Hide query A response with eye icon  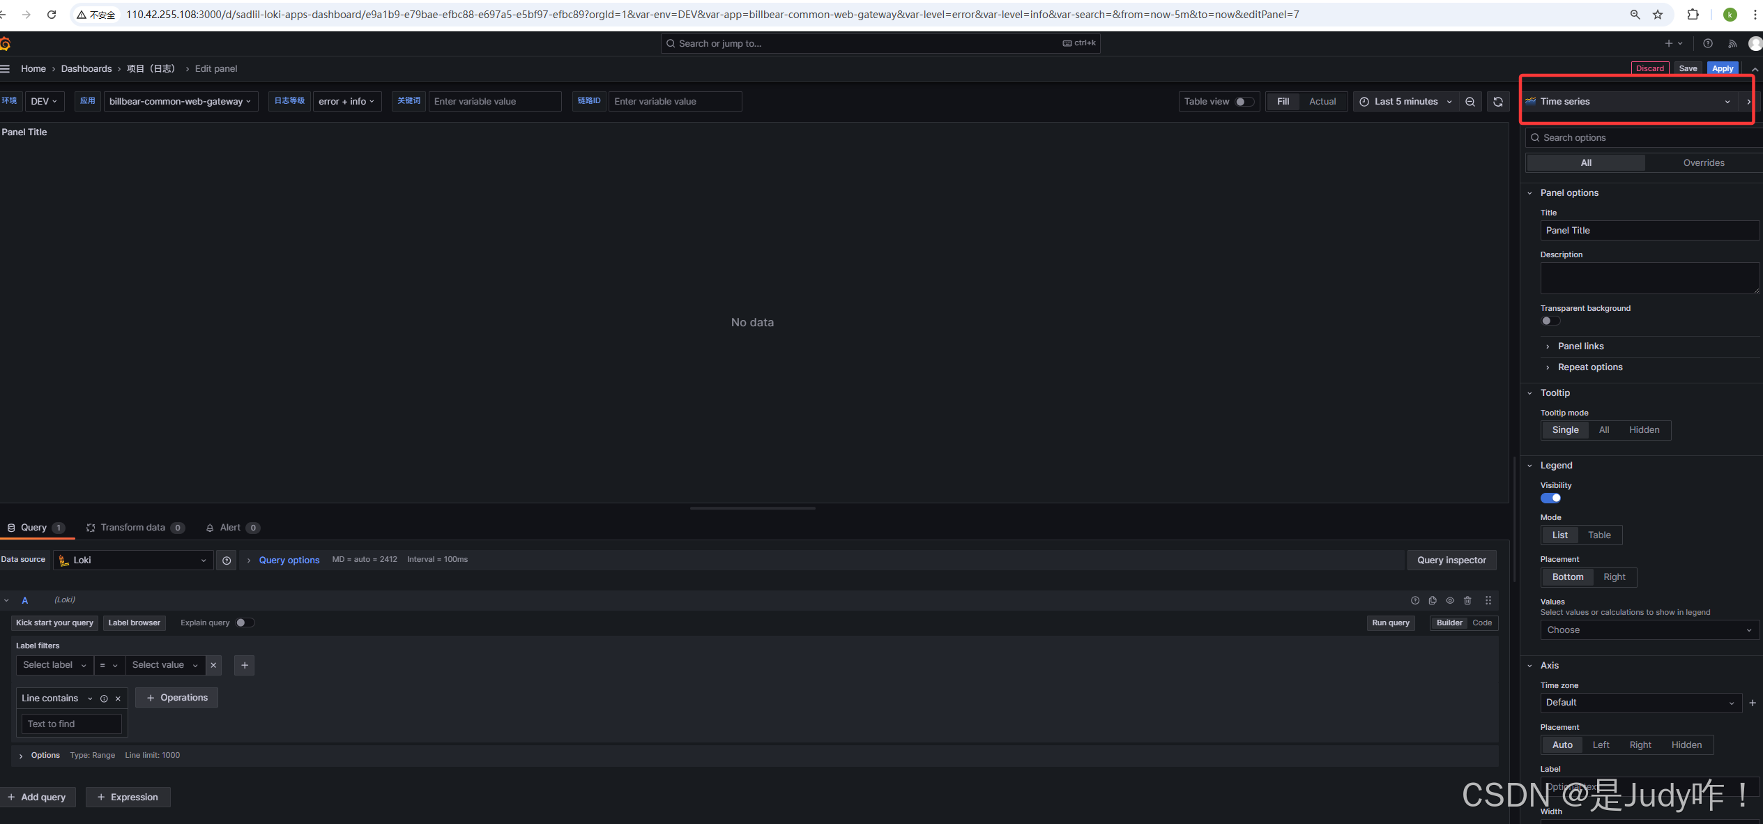1450,600
